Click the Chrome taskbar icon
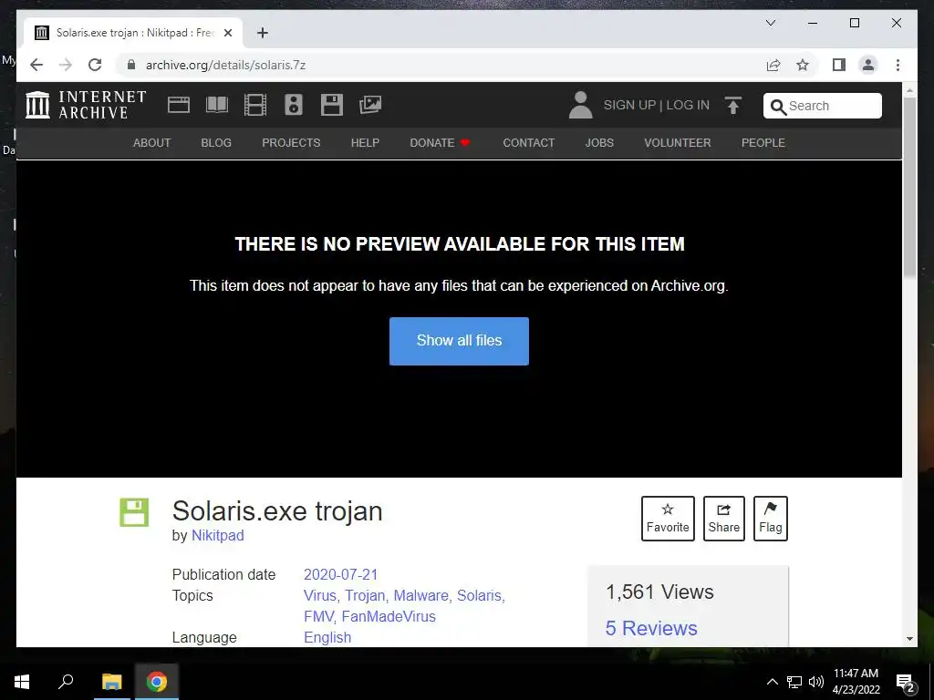The height and width of the screenshot is (700, 934). tap(157, 682)
